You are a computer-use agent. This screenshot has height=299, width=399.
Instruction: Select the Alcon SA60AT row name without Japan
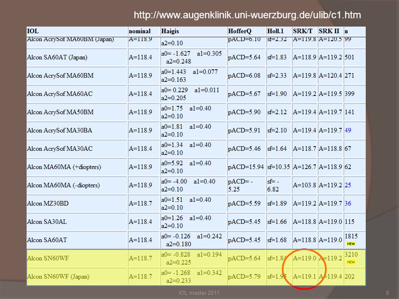[47, 240]
